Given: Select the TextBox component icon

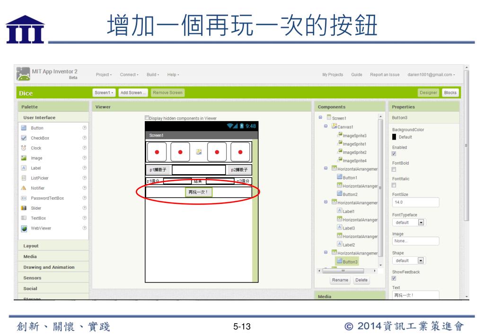Looking at the screenshot, I should point(24,218).
